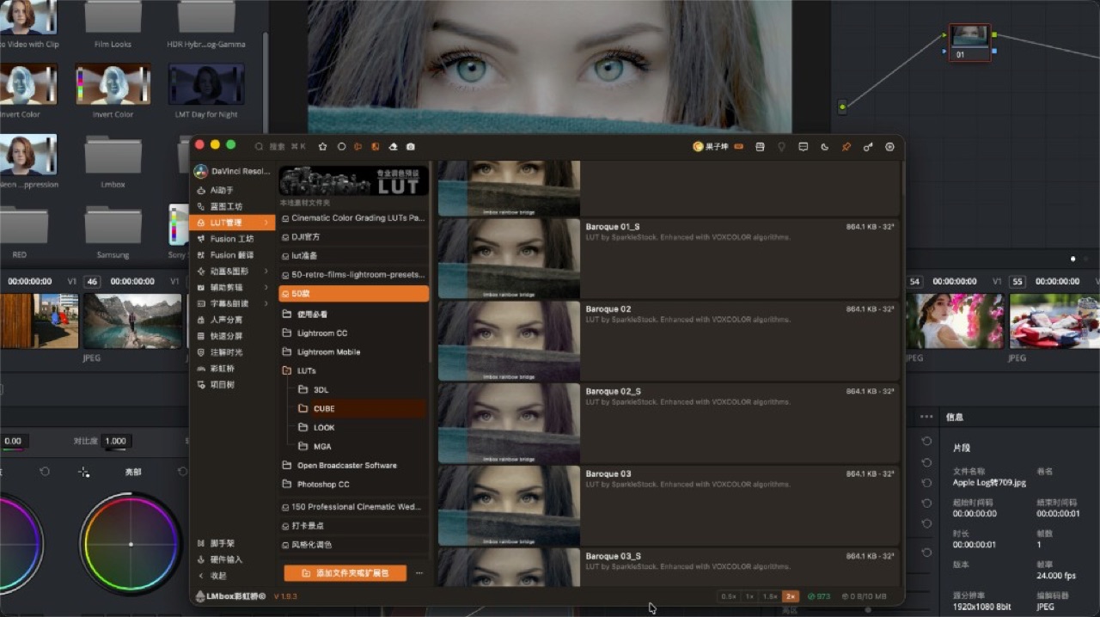The image size is (1100, 617).
Task: Open Fusion 翻译 in the sidebar
Action: (x=232, y=255)
